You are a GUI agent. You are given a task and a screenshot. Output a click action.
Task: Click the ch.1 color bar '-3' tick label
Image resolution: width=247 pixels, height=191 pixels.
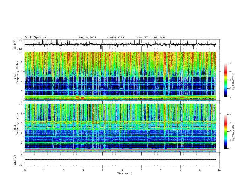click(x=230, y=63)
